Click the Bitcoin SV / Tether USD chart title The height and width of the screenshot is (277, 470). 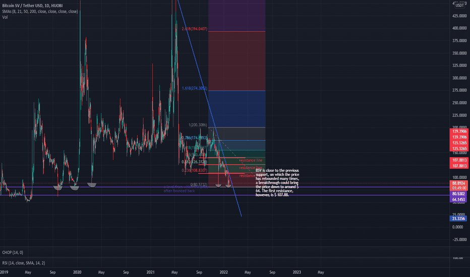point(32,6)
